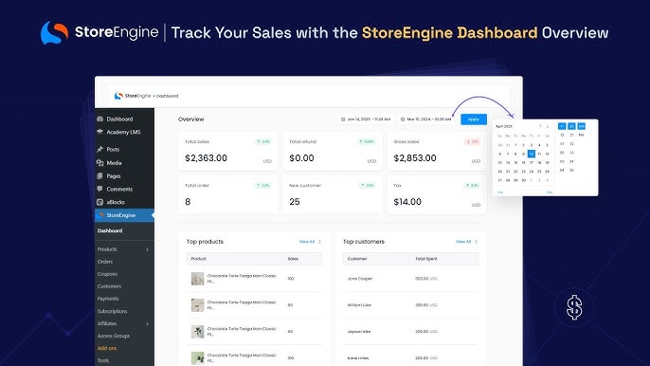This screenshot has height=366, width=650.
Task: Select day 17 in the calendar
Action: (531, 163)
